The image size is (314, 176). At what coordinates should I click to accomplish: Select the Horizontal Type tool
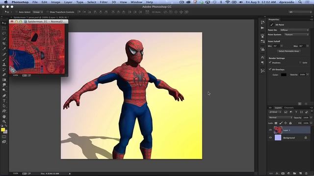(x=4, y=101)
